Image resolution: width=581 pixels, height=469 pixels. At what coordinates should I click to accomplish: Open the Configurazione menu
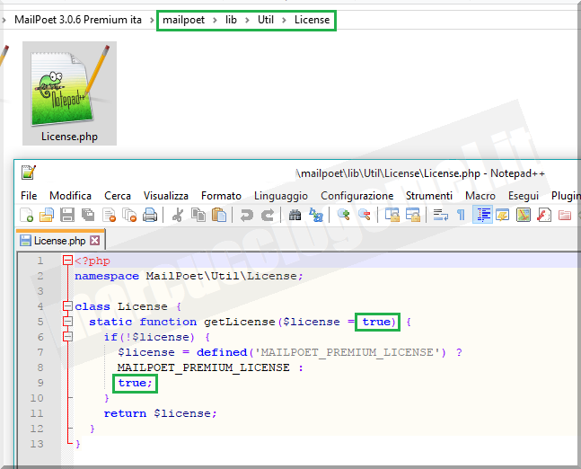point(357,195)
